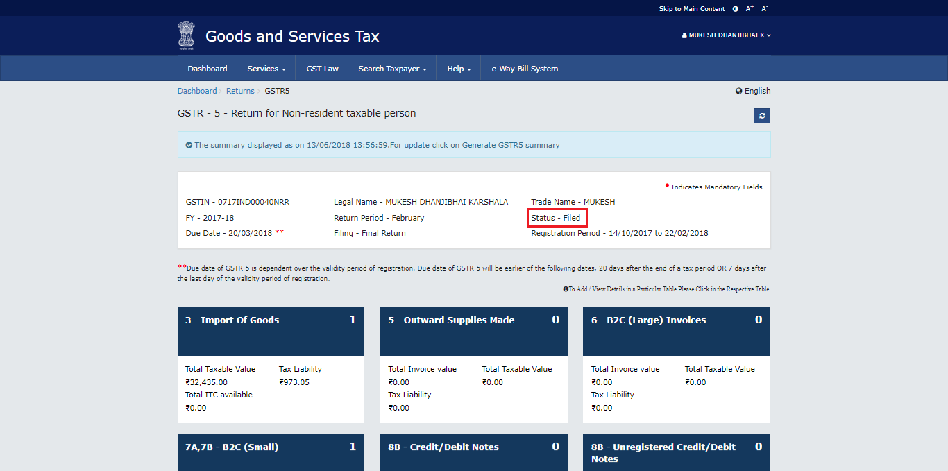Open the MUKESH DHANJIBHAI K user menu

726,35
